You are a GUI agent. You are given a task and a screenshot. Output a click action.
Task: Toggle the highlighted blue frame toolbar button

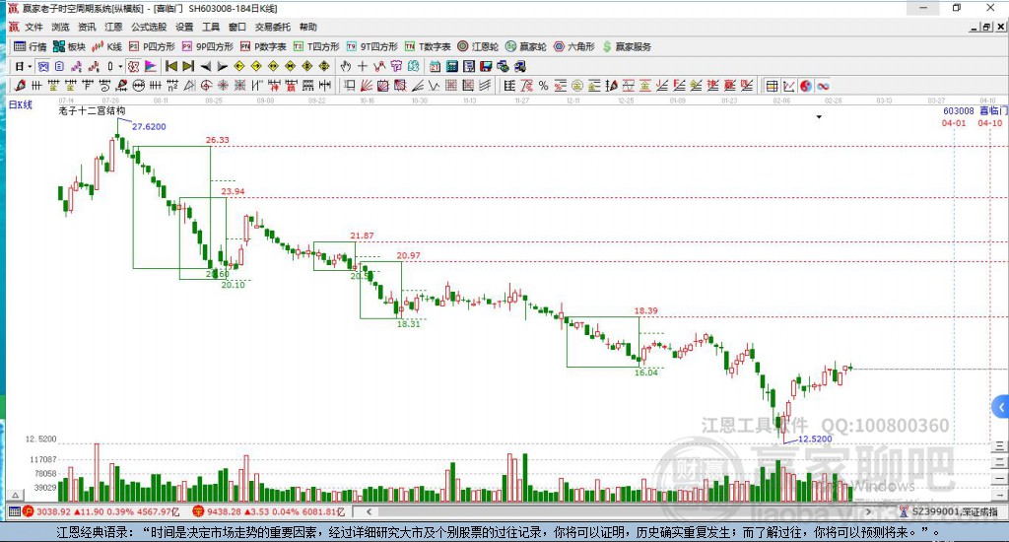pyautogui.click(x=43, y=66)
